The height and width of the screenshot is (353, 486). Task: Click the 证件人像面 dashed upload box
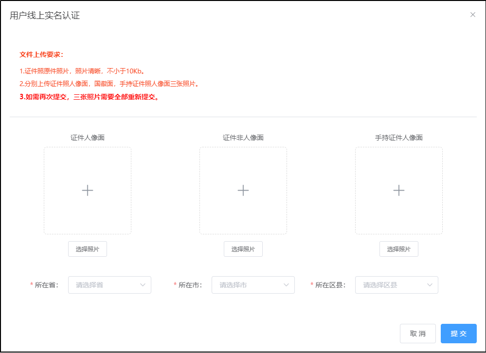coord(88,190)
